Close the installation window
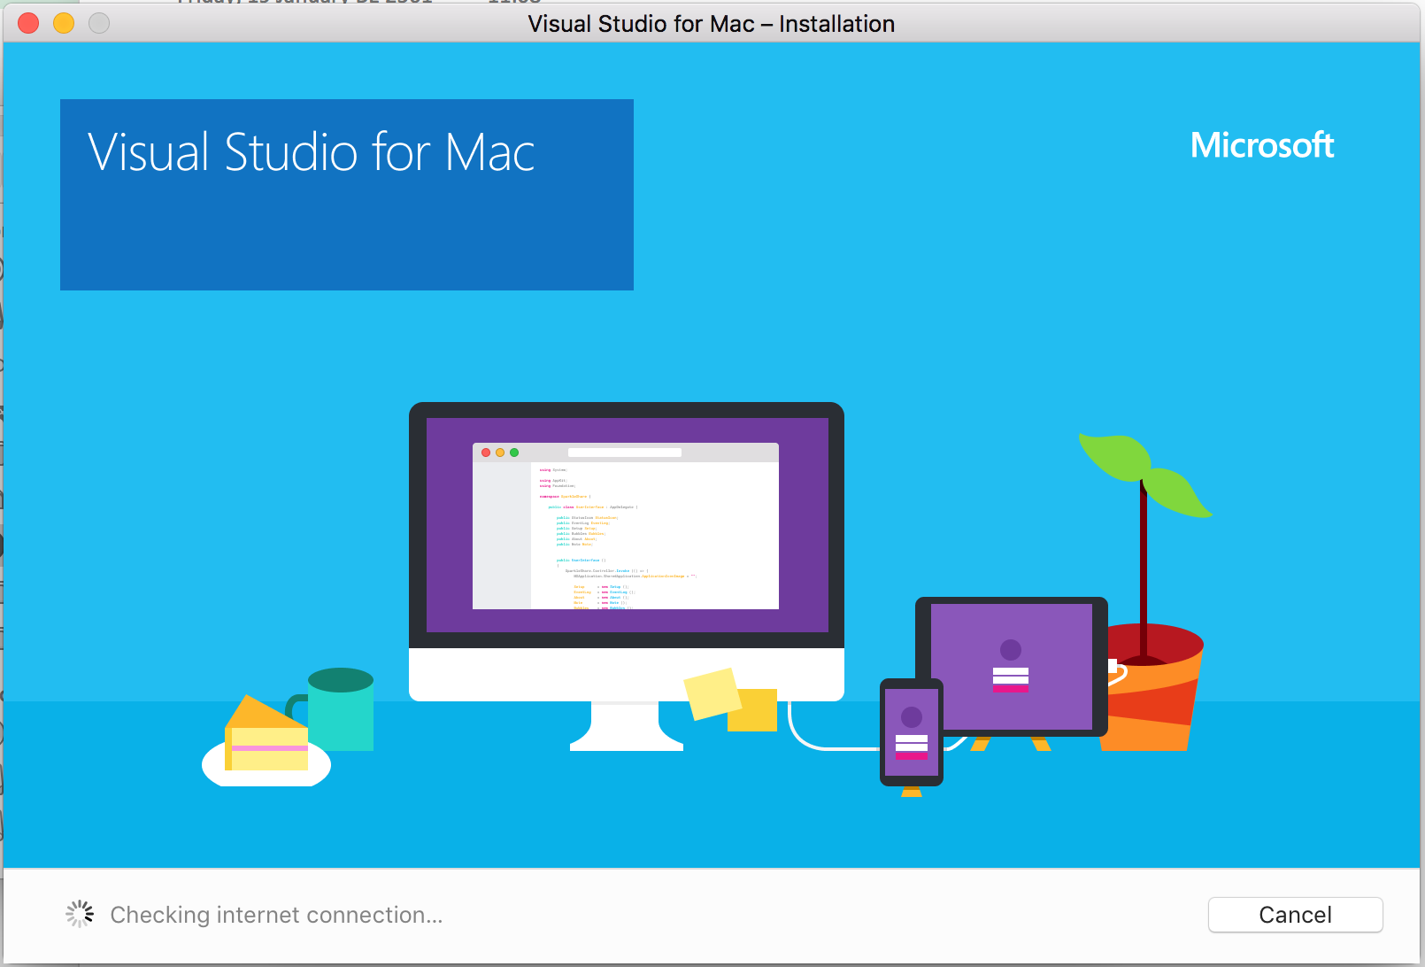1425x967 pixels. coord(28,23)
